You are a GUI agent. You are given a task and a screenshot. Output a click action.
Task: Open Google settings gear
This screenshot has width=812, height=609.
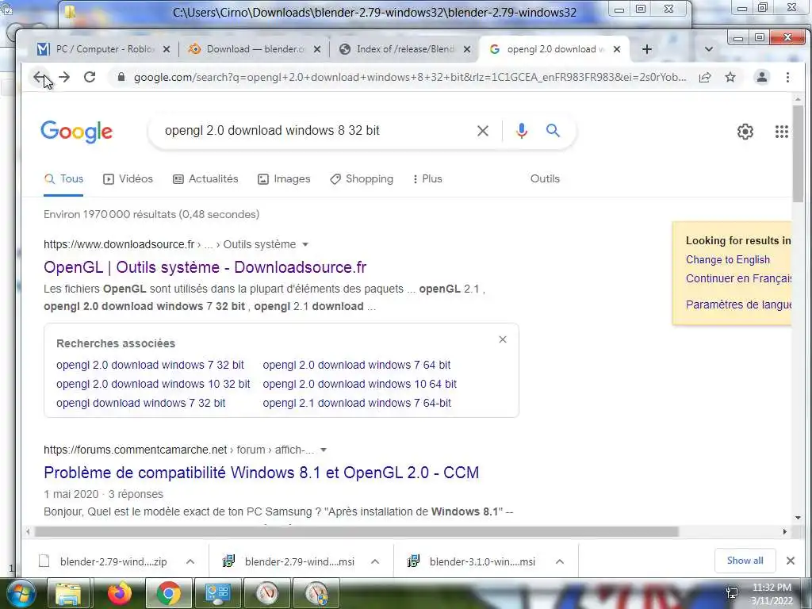click(745, 132)
